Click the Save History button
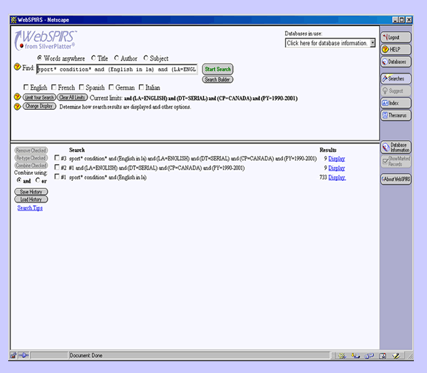This screenshot has height=373, width=427. (31, 192)
